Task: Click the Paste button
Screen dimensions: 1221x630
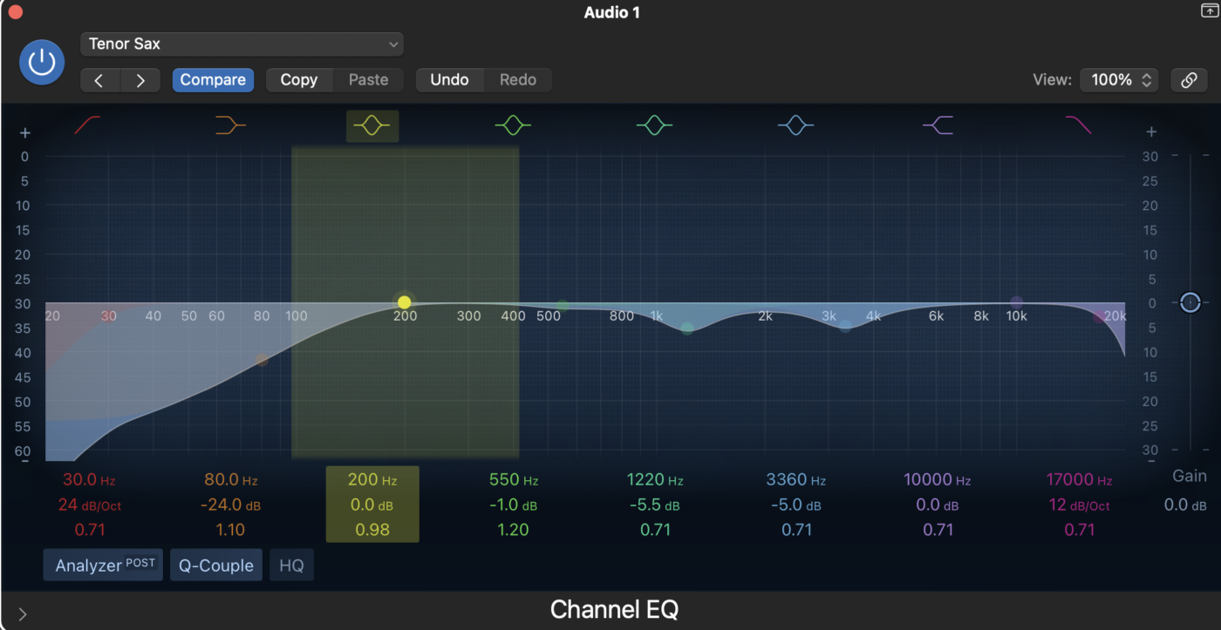Action: click(x=368, y=80)
